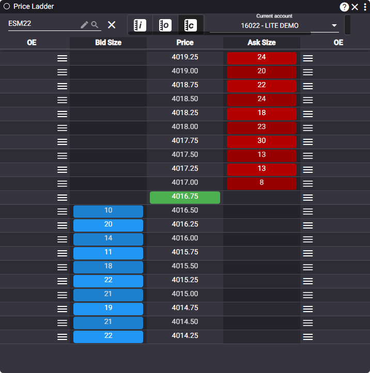Close the Price Ladder widget
This screenshot has height=373, width=370.
(354, 7)
